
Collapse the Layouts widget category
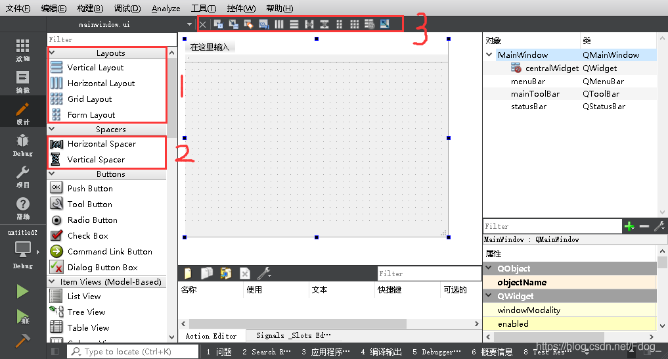[x=52, y=53]
